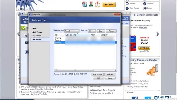Open the Log Control section
Screen dimensions: 177x100
pos(37,36)
